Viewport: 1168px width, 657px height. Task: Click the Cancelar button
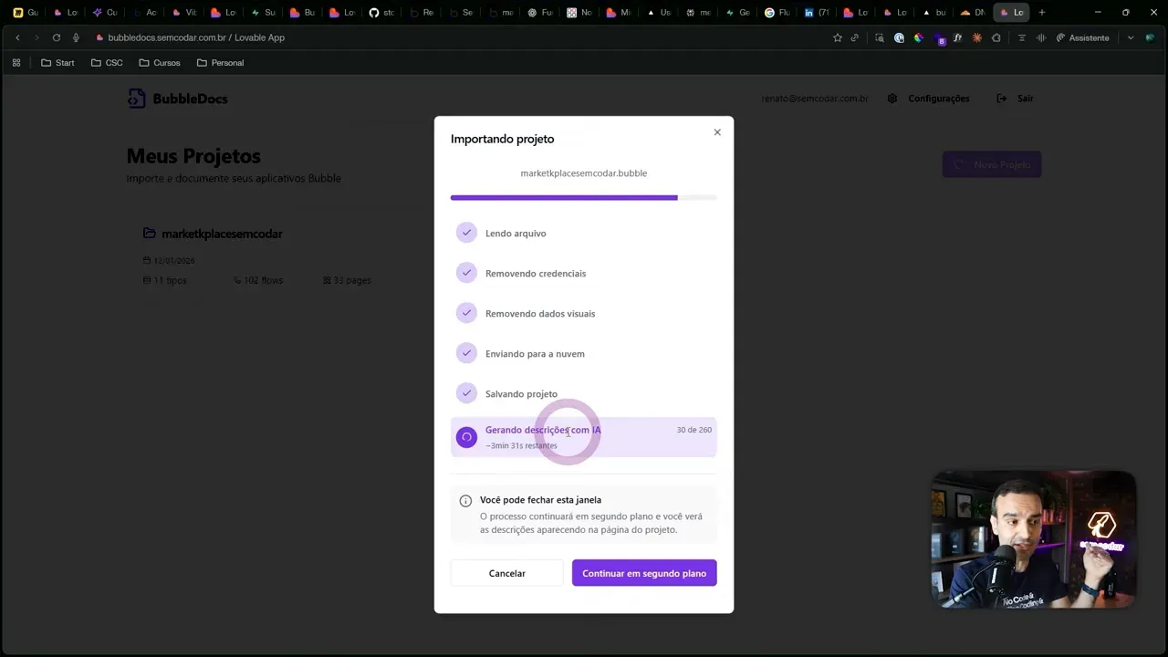pyautogui.click(x=506, y=573)
